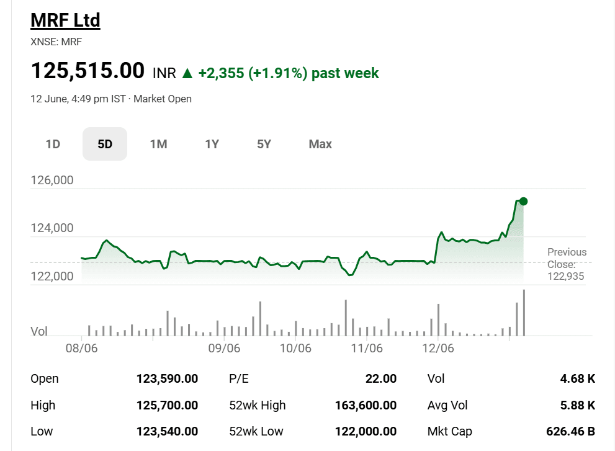Switch chart to 1Y range
The width and height of the screenshot is (615, 451).
(x=212, y=144)
